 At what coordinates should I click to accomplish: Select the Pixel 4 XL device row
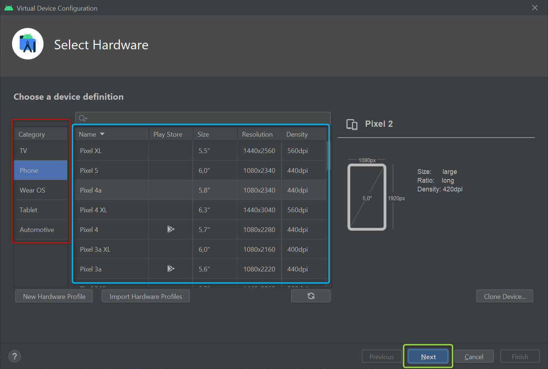[x=200, y=210]
